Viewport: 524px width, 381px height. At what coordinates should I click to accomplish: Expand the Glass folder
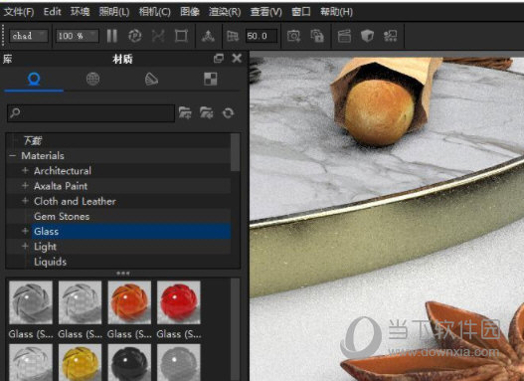point(25,231)
